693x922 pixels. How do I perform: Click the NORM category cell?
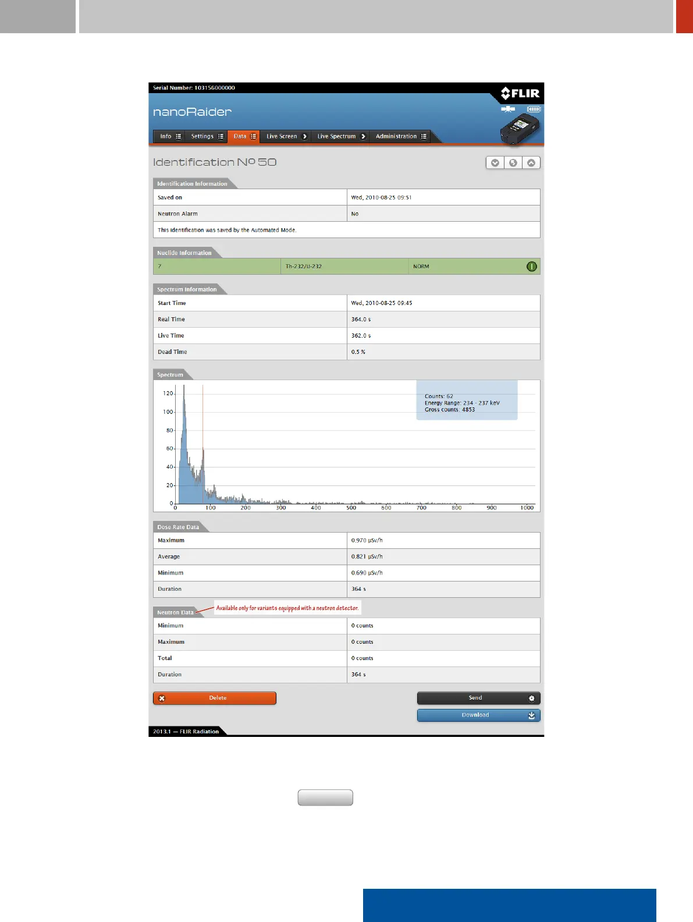coord(474,267)
